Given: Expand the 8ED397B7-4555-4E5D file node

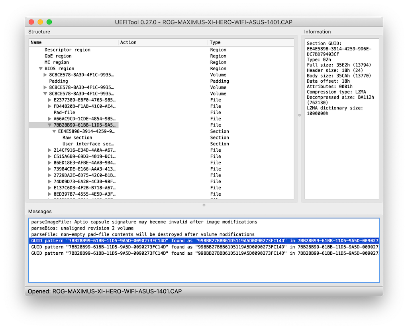Looking at the screenshot, I should point(50,194).
